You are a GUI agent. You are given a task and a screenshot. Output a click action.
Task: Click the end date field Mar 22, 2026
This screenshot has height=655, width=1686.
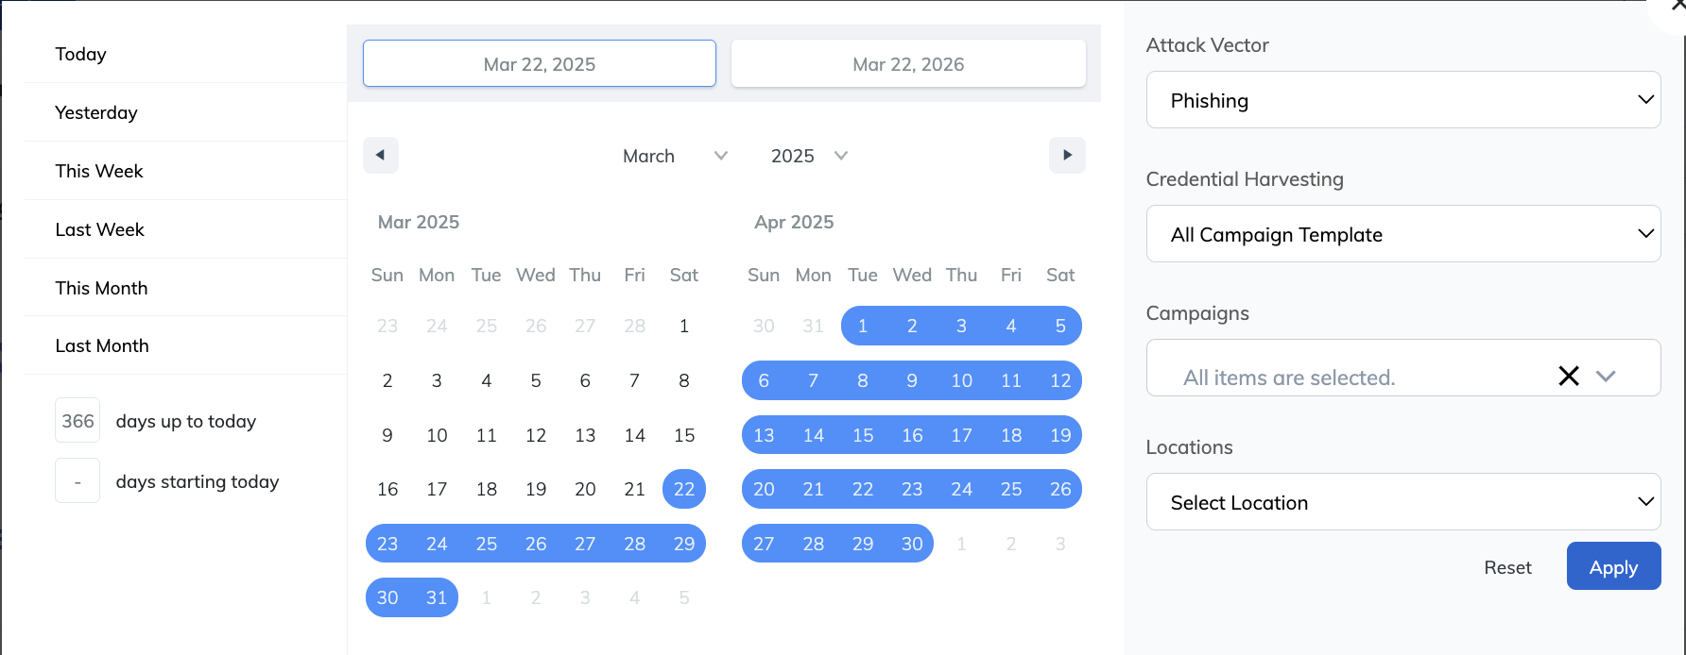(x=908, y=63)
